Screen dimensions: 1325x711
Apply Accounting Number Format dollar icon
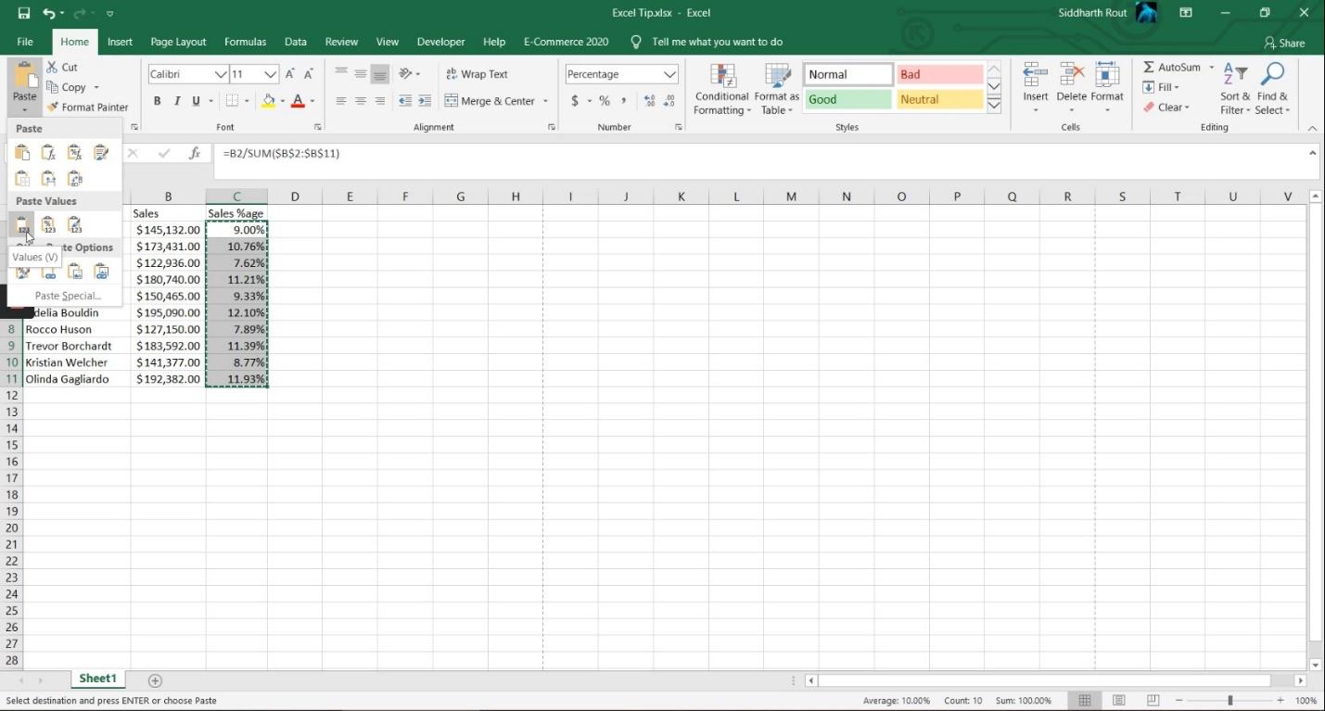pyautogui.click(x=575, y=101)
